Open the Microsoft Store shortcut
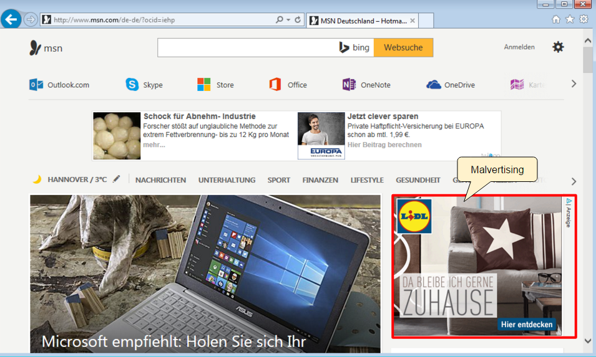 tap(204, 85)
